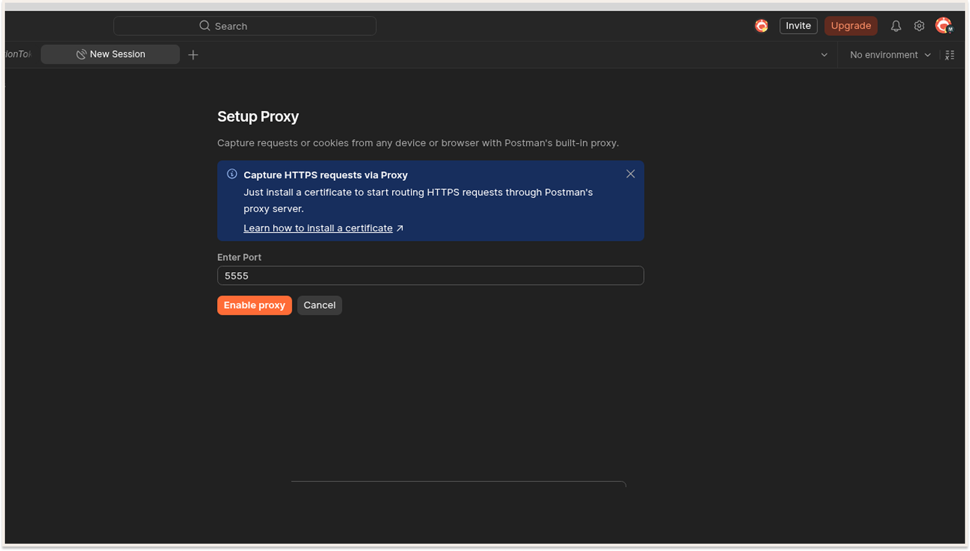Open Learn how to install a certificate link

pos(318,228)
